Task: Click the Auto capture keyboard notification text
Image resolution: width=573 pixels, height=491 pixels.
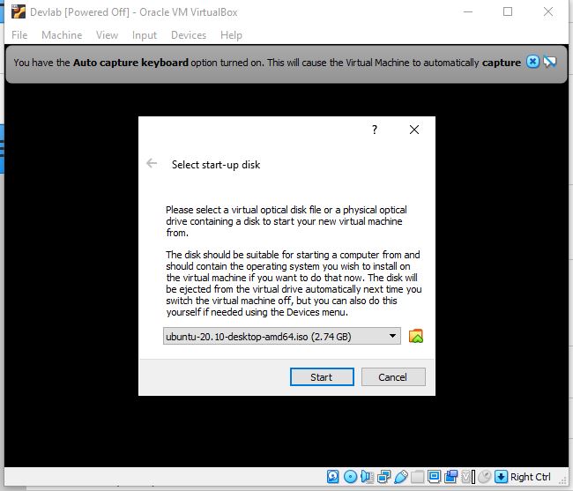Action: click(x=267, y=63)
